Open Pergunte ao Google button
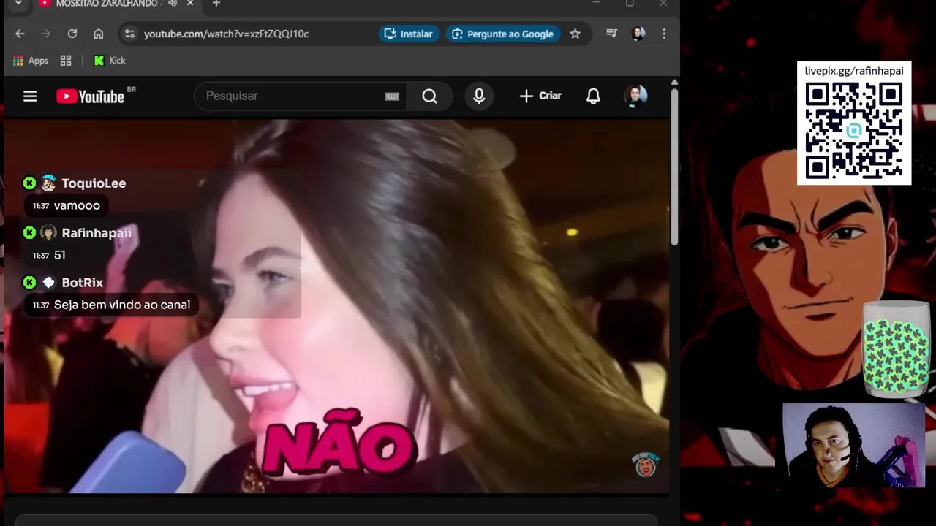The image size is (936, 526). [x=503, y=34]
